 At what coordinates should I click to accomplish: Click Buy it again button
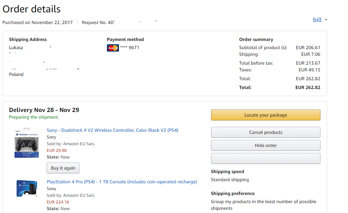coord(63,168)
